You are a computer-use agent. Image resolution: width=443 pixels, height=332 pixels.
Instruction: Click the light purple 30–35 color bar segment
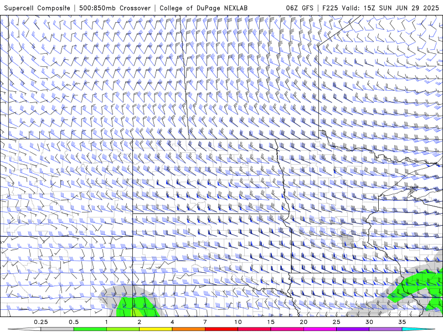pyautogui.click(x=385, y=329)
